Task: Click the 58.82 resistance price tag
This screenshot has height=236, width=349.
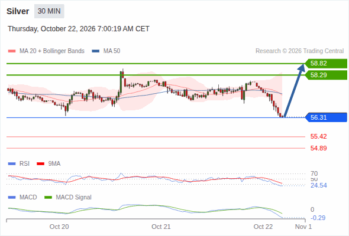Action: tap(326, 64)
